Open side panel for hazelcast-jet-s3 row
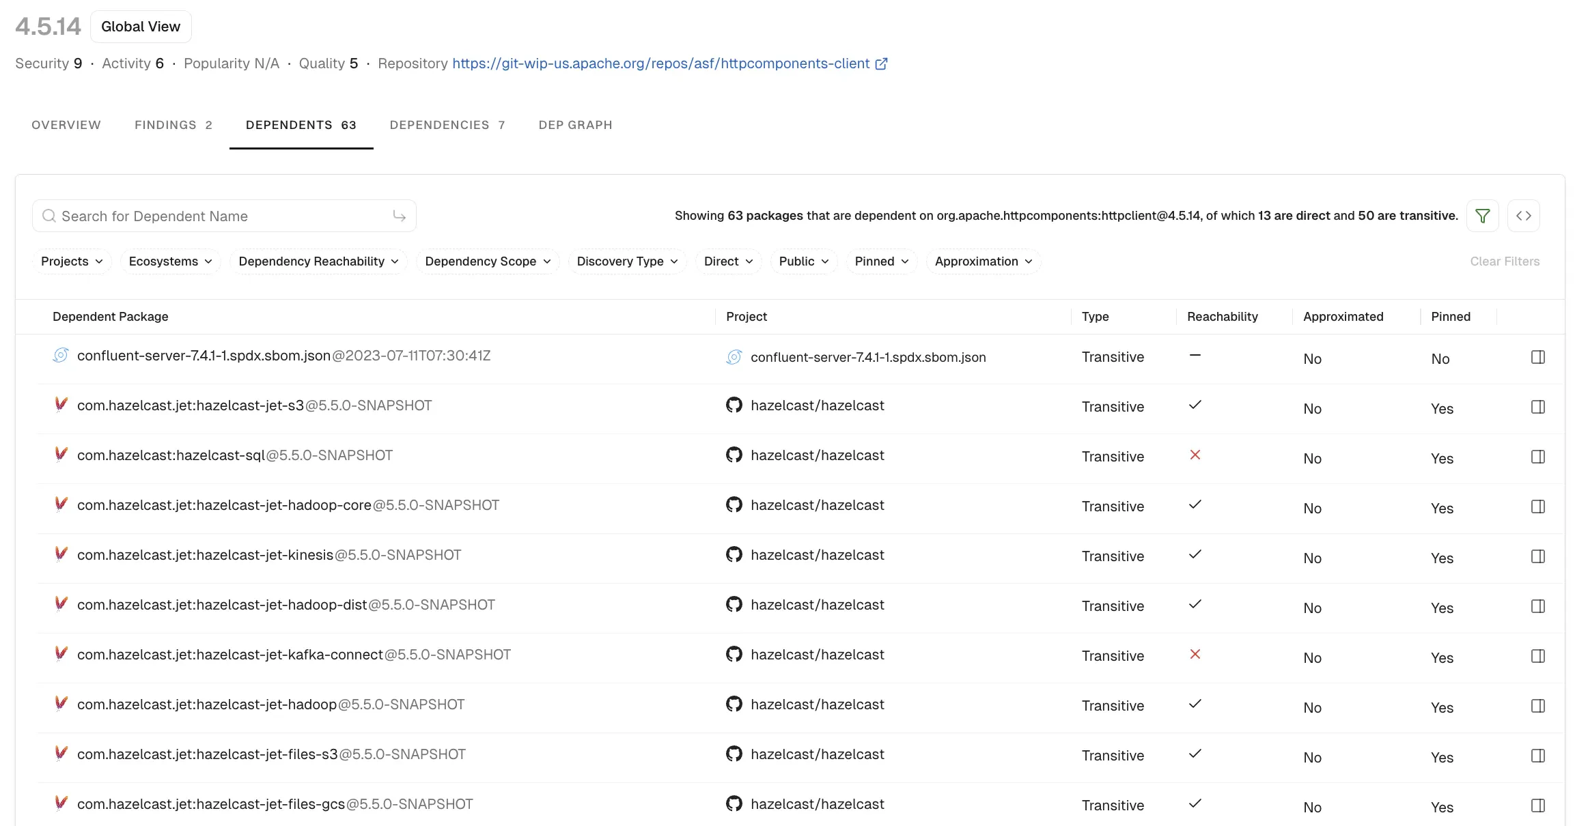This screenshot has width=1575, height=826. coord(1537,407)
